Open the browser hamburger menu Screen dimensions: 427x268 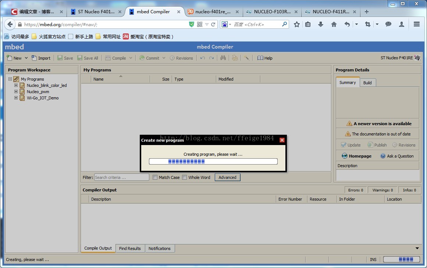417,24
